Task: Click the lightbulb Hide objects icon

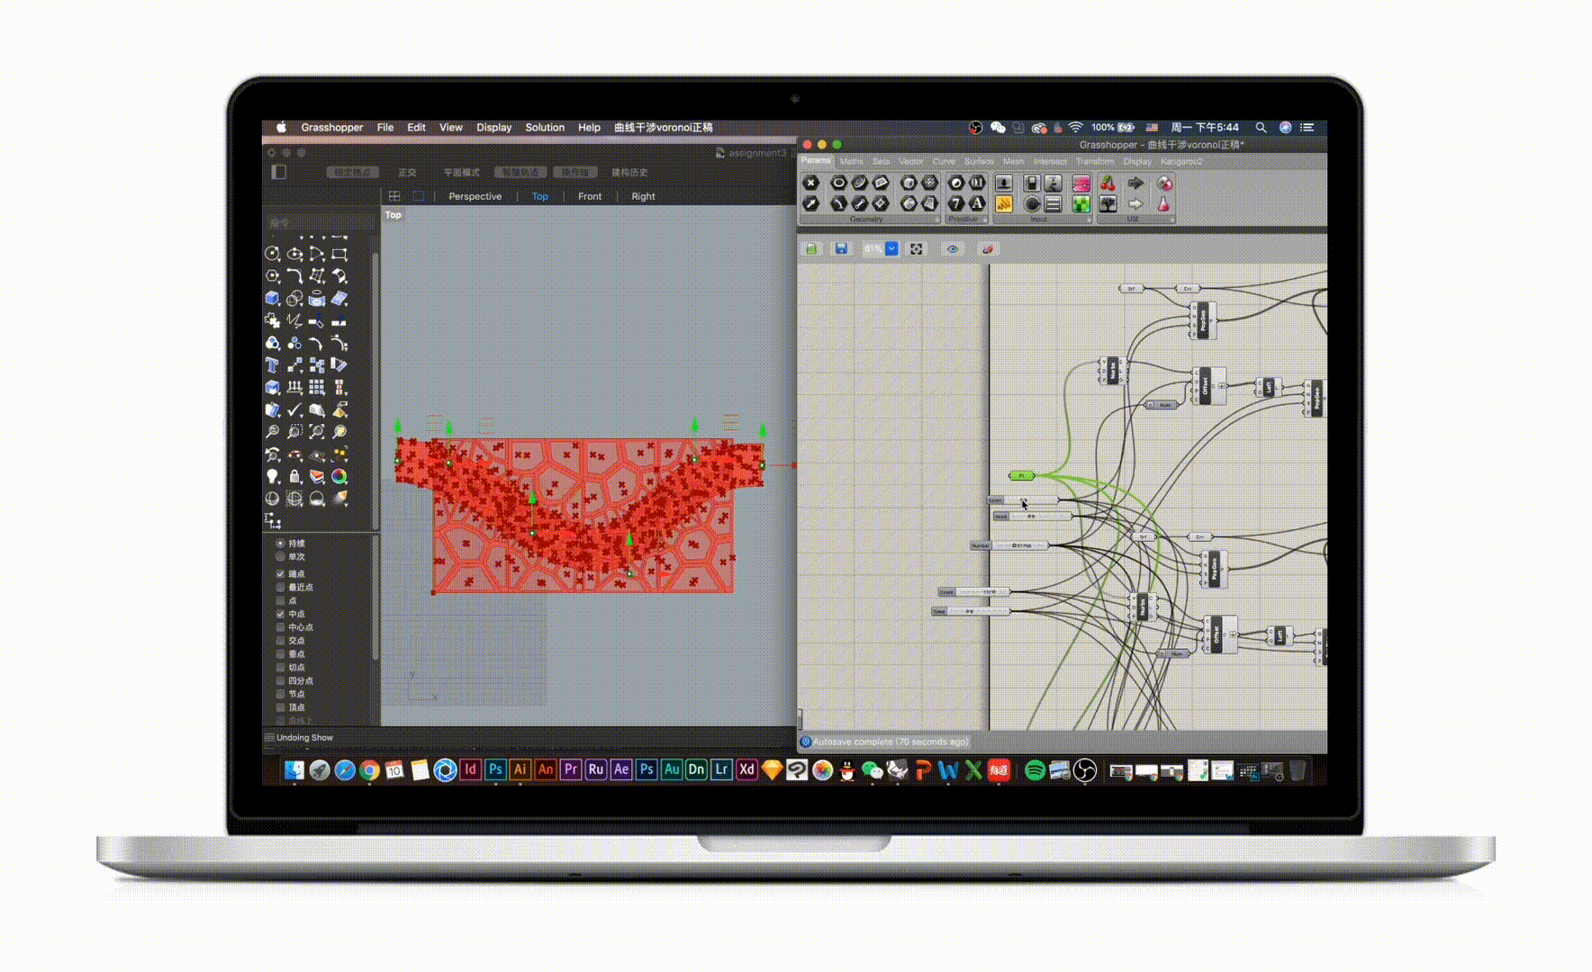Action: [272, 476]
